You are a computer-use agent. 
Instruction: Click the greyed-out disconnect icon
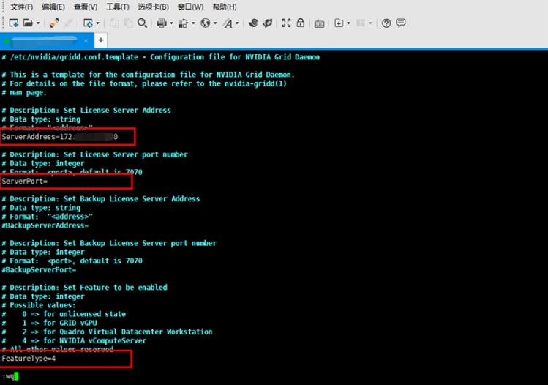pyautogui.click(x=68, y=23)
